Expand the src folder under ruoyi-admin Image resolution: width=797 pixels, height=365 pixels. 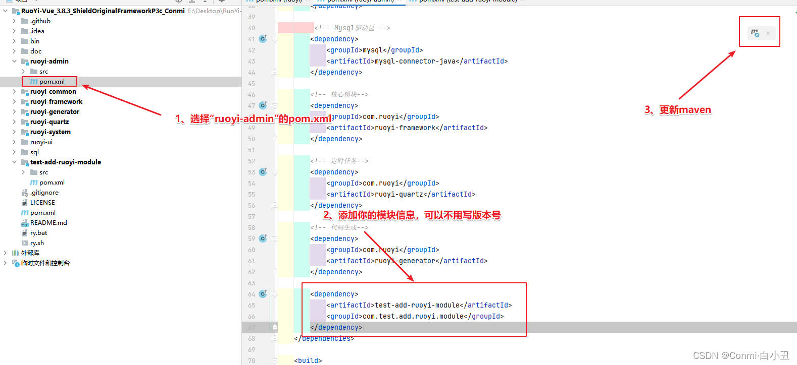click(x=23, y=71)
